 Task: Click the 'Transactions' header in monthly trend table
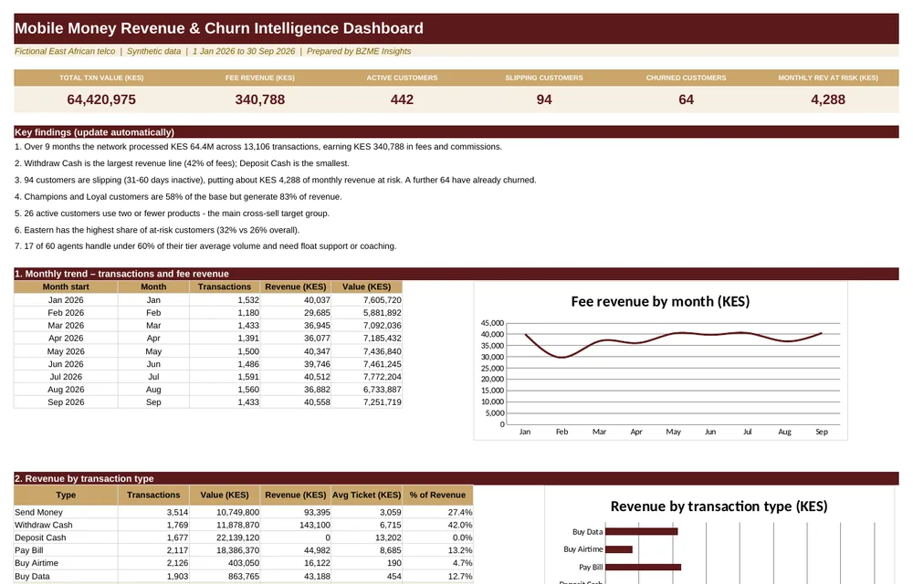[x=225, y=287]
